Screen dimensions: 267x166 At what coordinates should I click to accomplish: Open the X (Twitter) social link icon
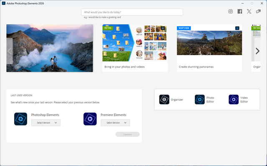pos(249,11)
